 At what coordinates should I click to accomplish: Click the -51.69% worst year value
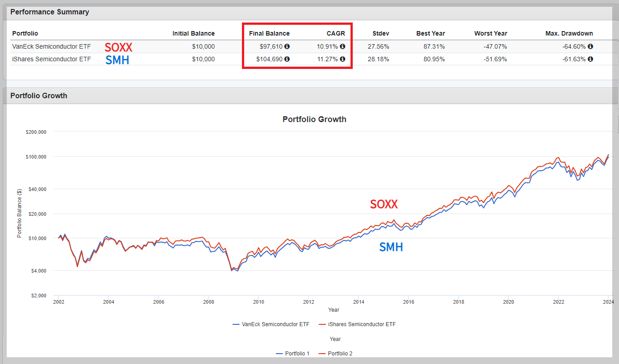496,59
